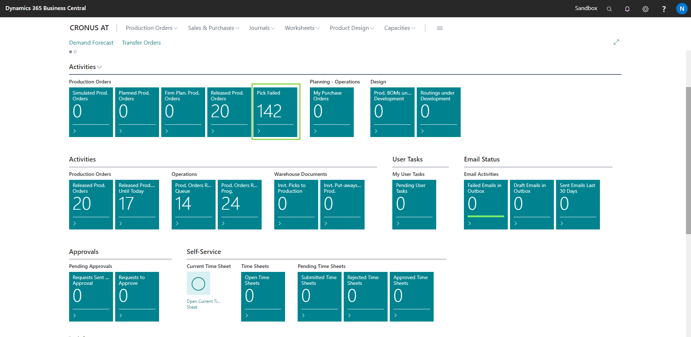Open the user account avatar N
This screenshot has height=337, width=691.
click(x=682, y=9)
